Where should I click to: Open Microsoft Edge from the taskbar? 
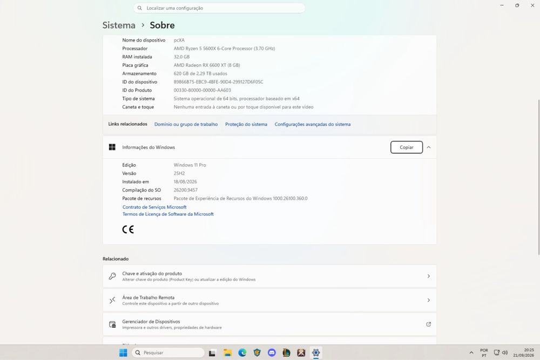(x=242, y=352)
